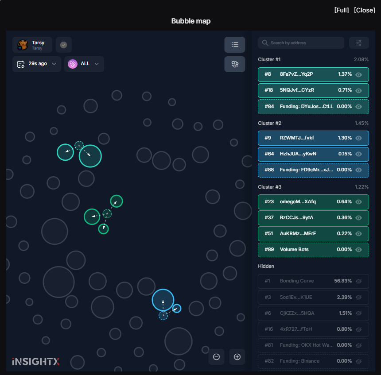381x375 pixels.
Task: Hide address #23 omegoM...XAfq
Action: (359, 202)
